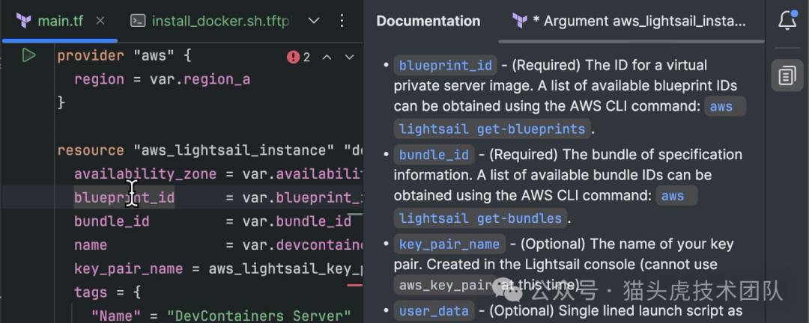The image size is (809, 323).
Task: Click the red error indicator showing 2
Action: [x=298, y=57]
